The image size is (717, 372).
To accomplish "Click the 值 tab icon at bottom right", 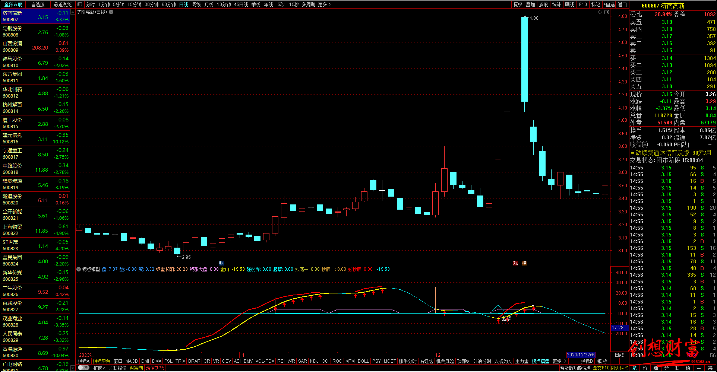I will 688,368.
